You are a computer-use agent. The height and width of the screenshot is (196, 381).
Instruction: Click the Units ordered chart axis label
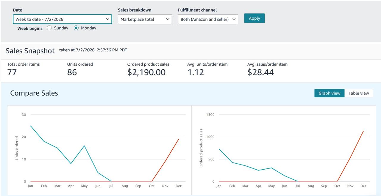click(17, 148)
